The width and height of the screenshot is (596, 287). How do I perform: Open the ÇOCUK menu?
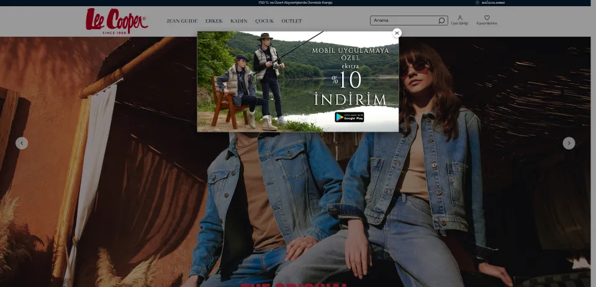264,21
